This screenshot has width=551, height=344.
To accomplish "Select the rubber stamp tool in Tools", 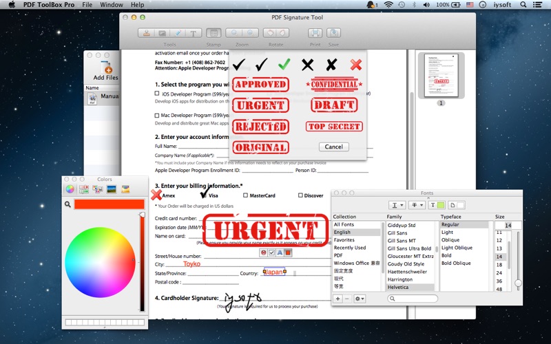I will coord(146,33).
